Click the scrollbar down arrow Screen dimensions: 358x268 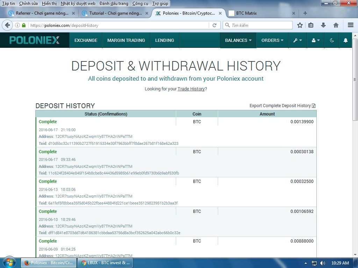[355, 255]
